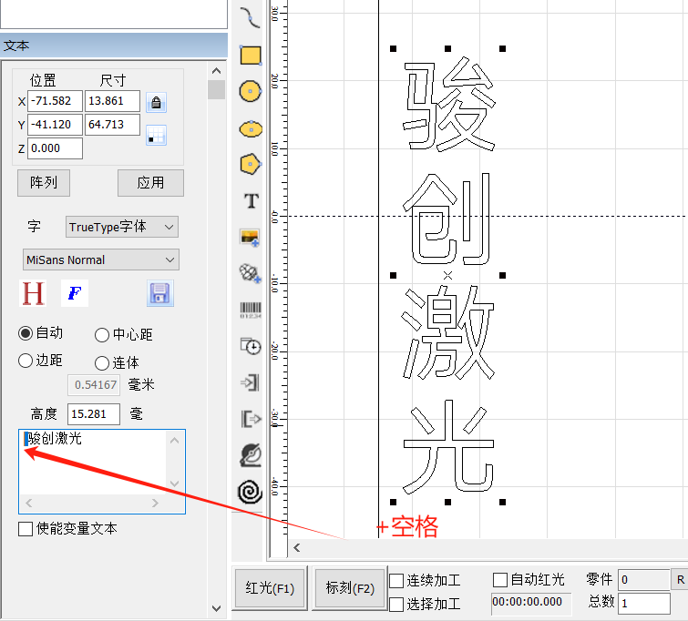Click the Y size field 64.713
The image size is (688, 621).
112,125
